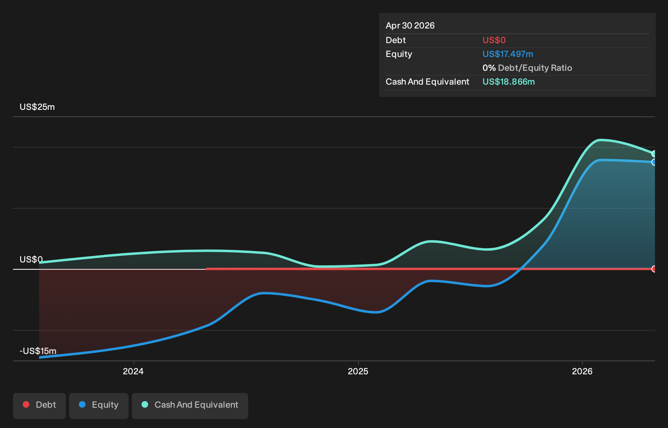Click the 0% Debt/Equity Ratio text

click(x=527, y=68)
